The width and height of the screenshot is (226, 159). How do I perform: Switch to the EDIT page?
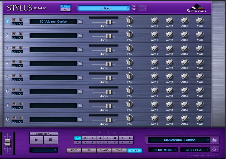point(74,150)
